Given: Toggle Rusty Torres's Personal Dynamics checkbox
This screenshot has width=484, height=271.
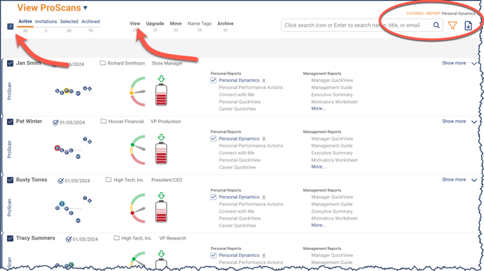Looking at the screenshot, I should coord(213,197).
